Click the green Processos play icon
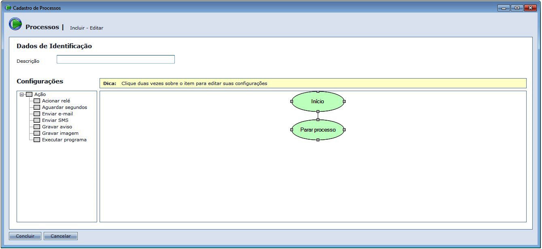The image size is (542, 249). (x=15, y=24)
